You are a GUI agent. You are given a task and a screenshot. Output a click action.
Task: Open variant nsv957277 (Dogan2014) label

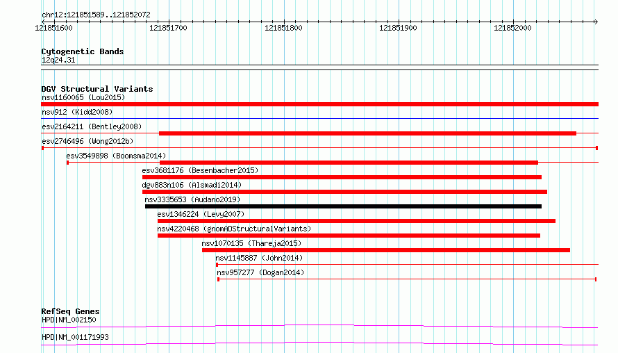[x=260, y=272]
